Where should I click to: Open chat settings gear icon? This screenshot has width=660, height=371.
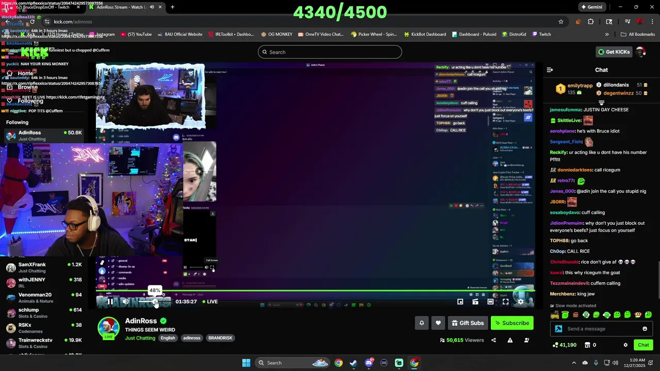[x=625, y=345]
